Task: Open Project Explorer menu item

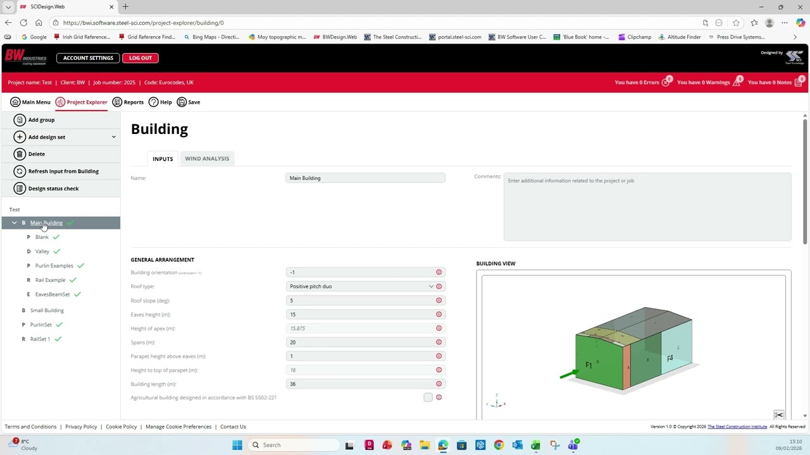Action: pos(81,102)
